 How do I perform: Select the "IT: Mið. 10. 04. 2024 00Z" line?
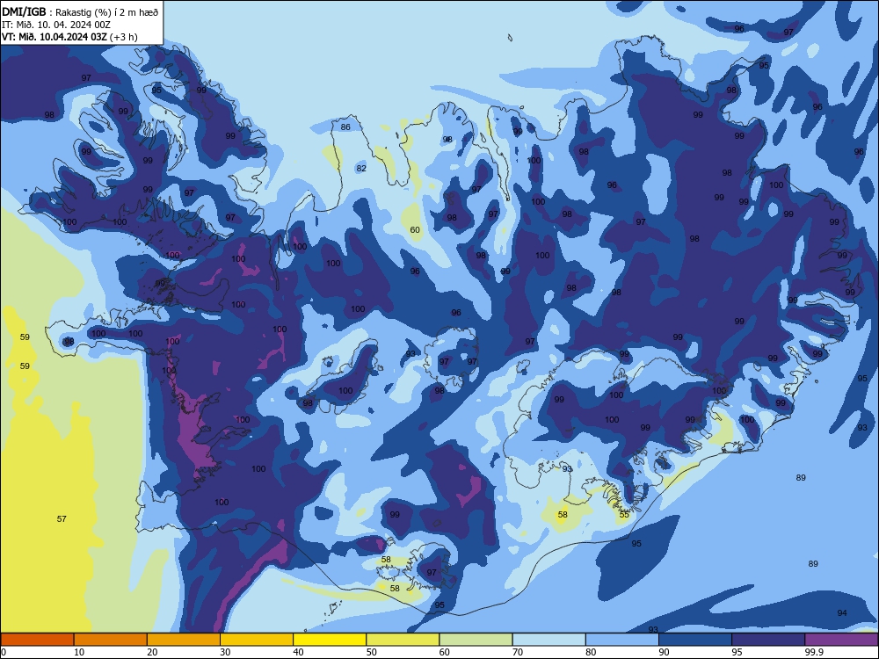click(x=56, y=25)
